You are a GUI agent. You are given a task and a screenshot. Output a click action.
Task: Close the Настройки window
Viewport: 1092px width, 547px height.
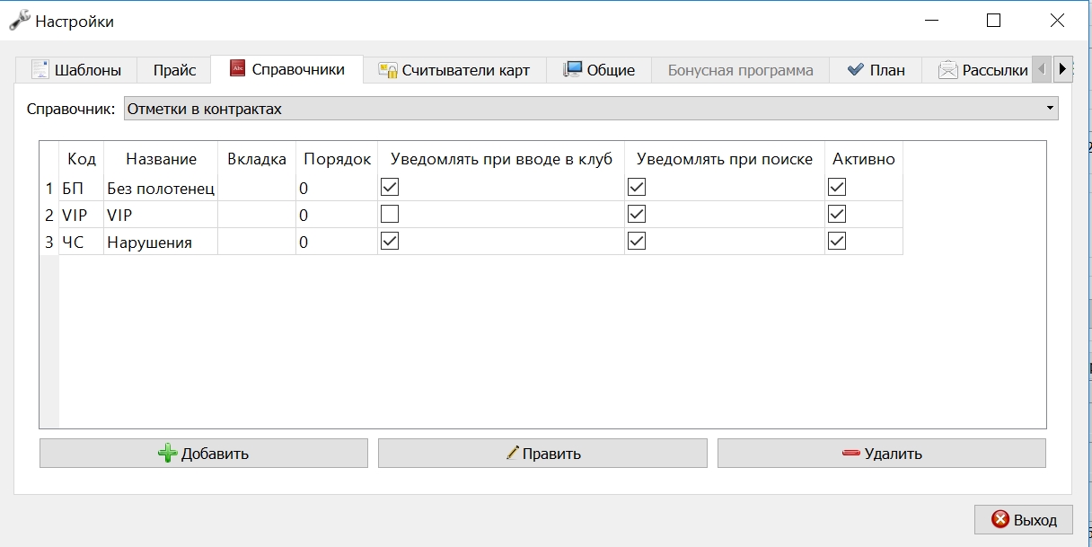coord(1059,20)
